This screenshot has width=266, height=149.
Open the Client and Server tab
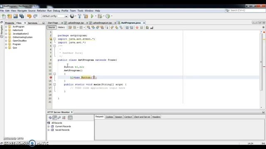(x=142, y=117)
